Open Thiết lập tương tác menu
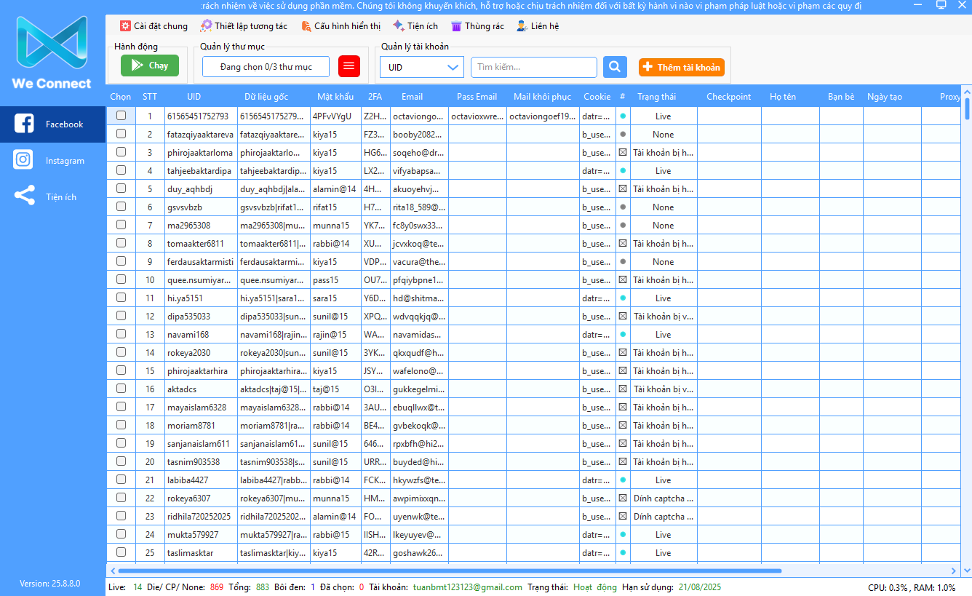Screen dimensions: 972x596 pos(244,26)
